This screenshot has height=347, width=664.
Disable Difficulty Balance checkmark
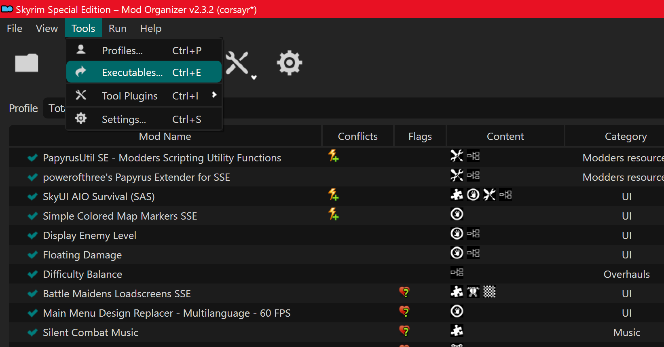(x=32, y=274)
